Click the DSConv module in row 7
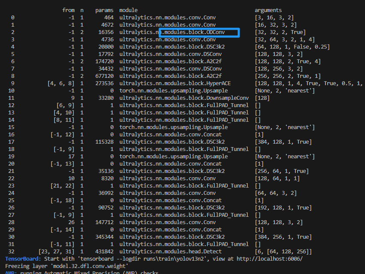 170,69
